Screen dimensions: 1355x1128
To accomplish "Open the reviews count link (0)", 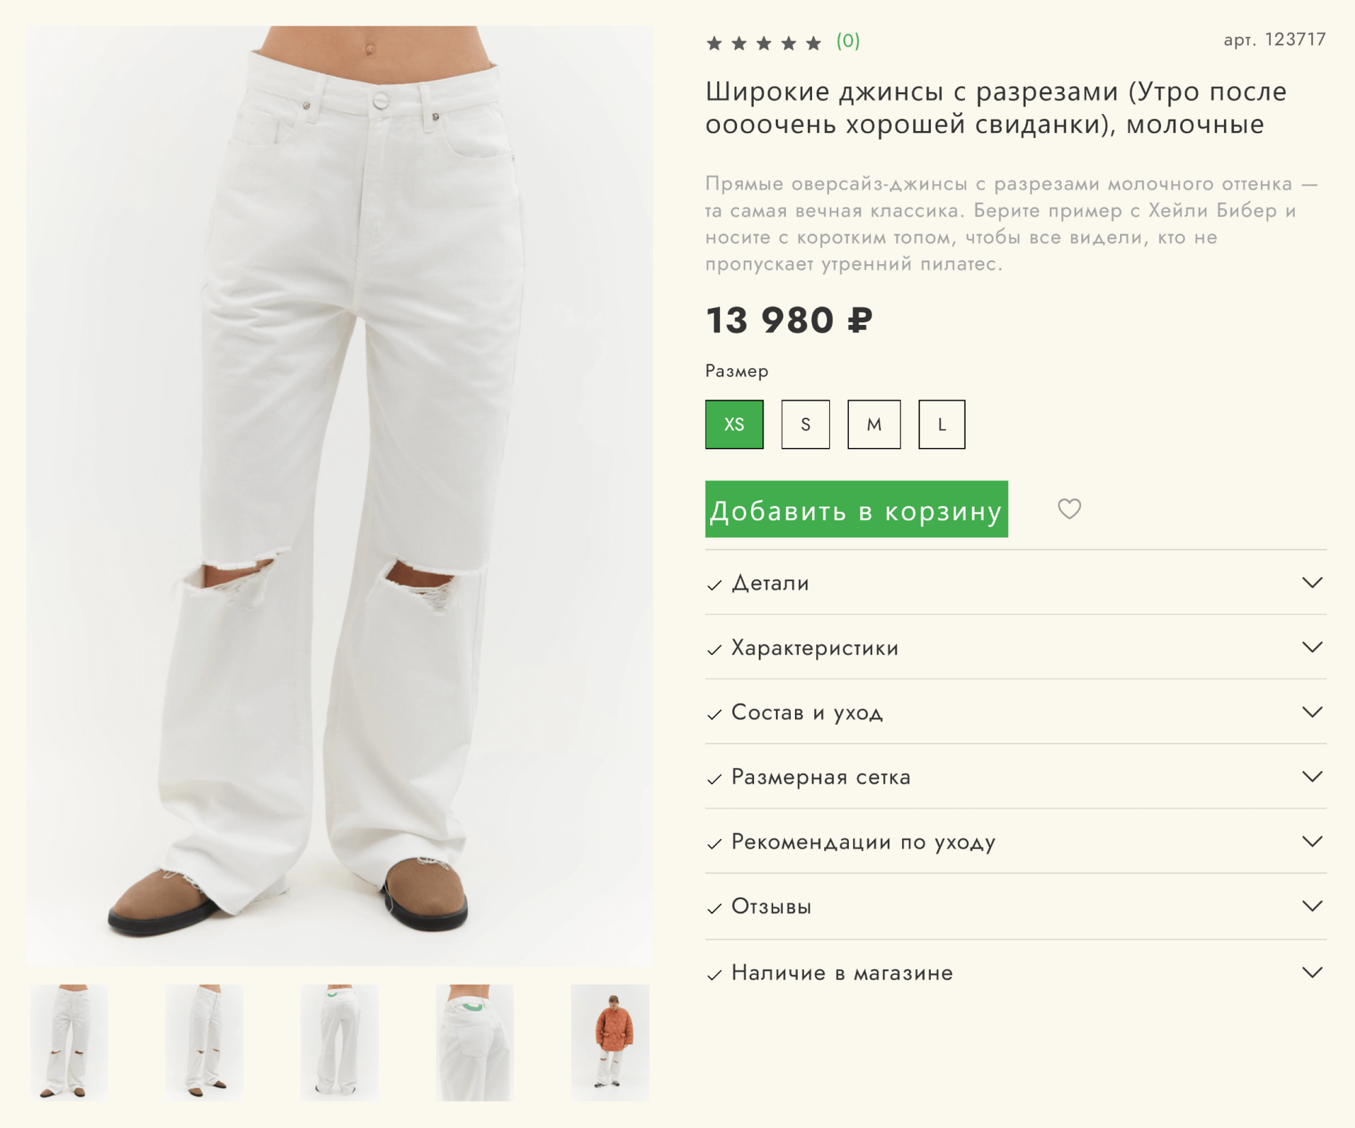I will coord(848,42).
